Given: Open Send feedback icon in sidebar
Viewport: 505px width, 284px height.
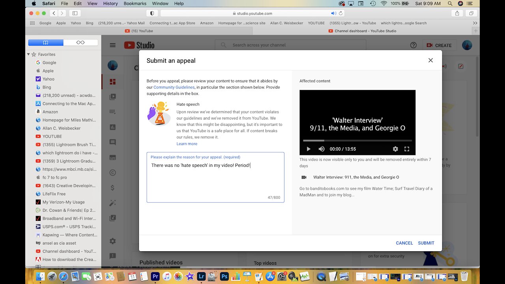Looking at the screenshot, I should 113,256.
